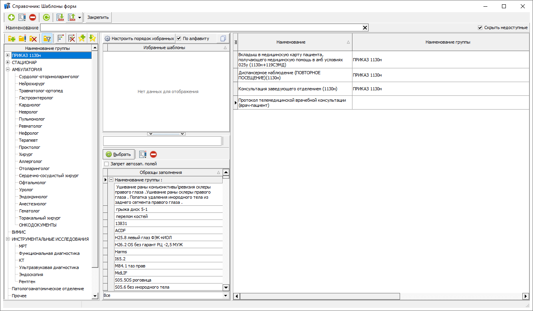Uncheck the Скрыть недоступные checkbox

(480, 28)
